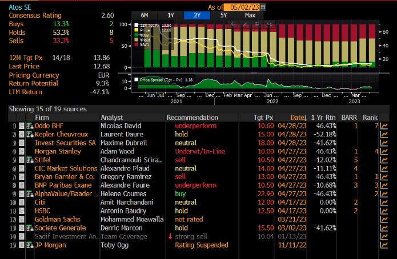
Task: Open chart icon at end of Invest Securities row
Action: click(384, 143)
